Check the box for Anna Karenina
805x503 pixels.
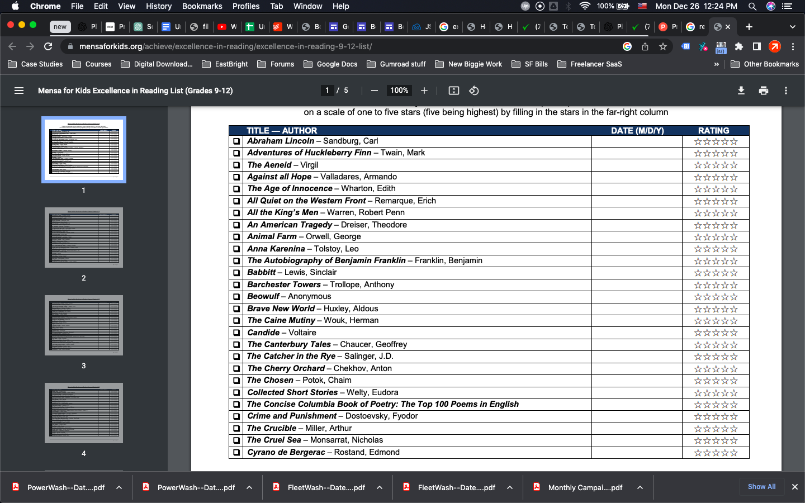[x=236, y=249]
